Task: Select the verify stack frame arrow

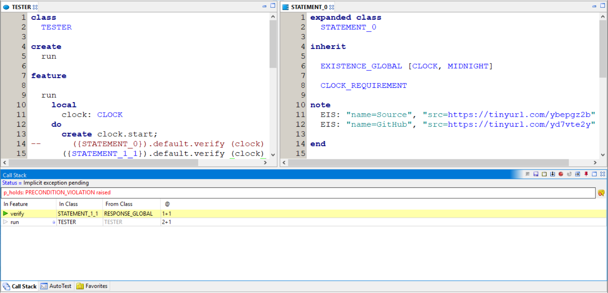Action: (x=6, y=213)
